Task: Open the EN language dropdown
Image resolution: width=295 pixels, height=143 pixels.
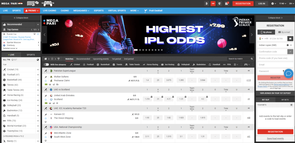Action: (292, 3)
